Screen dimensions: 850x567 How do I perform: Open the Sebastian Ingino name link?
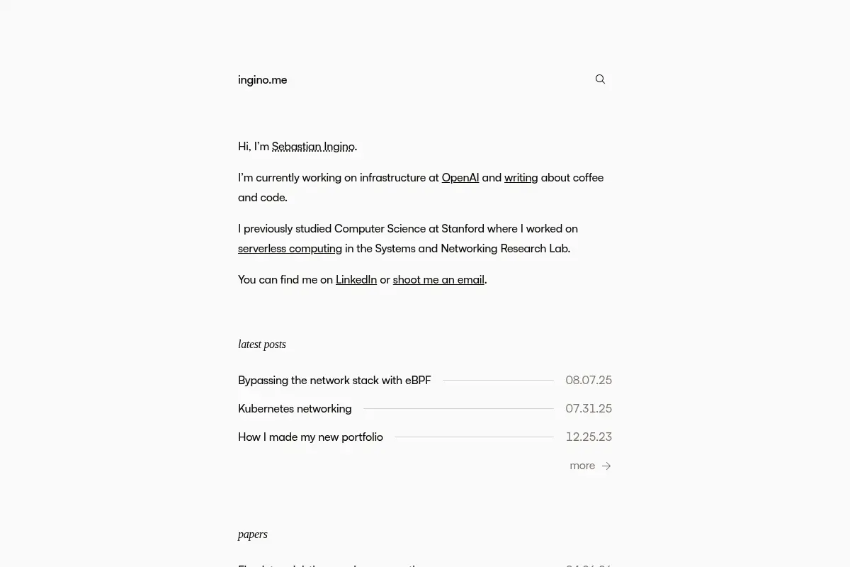(313, 146)
